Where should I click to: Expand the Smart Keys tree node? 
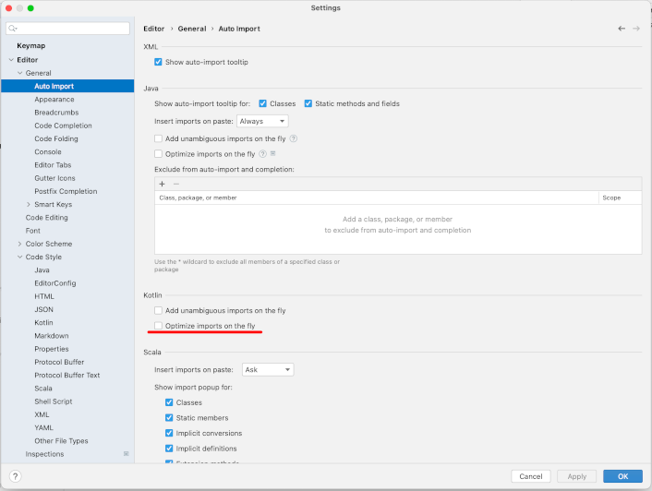[x=29, y=205]
